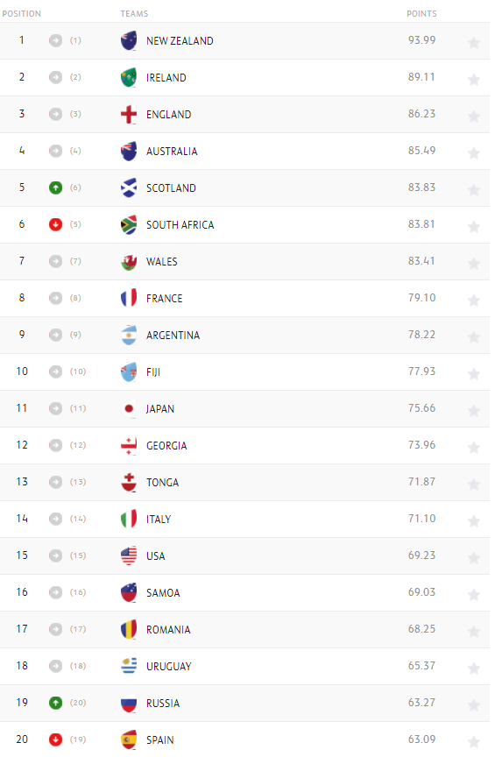495x757 pixels.
Task: Sort by the POSITION column header
Action: [22, 13]
